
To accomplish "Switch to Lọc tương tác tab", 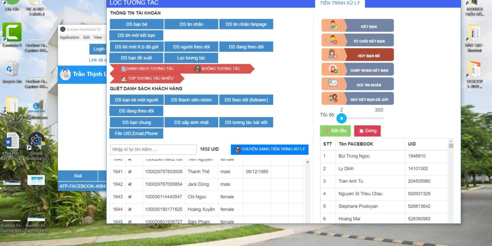I will (134, 3).
